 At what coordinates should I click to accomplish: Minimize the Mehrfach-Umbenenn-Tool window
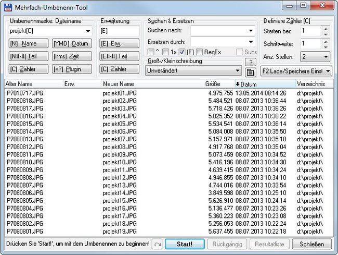[290, 6]
